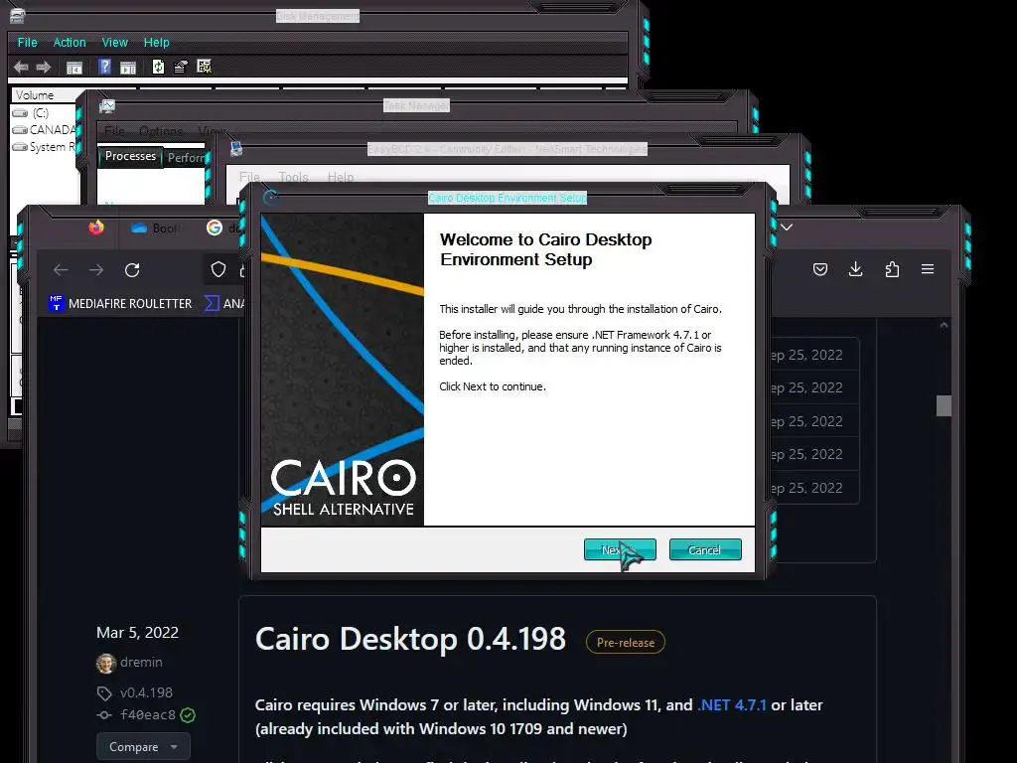Open the Action menu in Disk Management
Image resolution: width=1017 pixels, height=763 pixels.
pos(70,42)
